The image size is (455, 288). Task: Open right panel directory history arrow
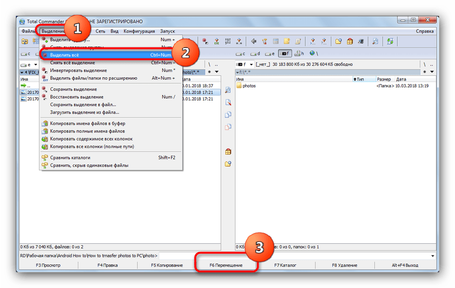[432, 72]
